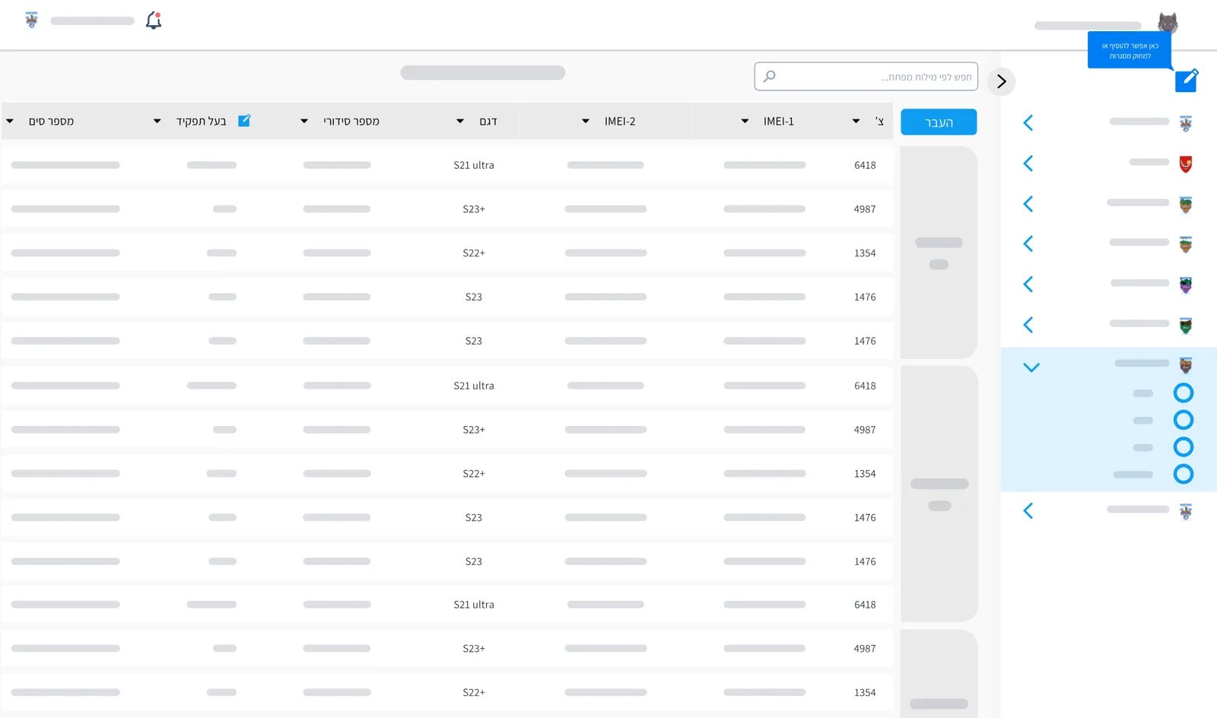The width and height of the screenshot is (1217, 718).
Task: Click the first unit emblem in sidebar
Action: point(1186,123)
